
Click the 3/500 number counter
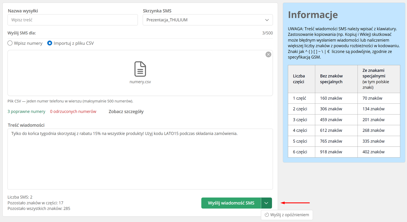click(267, 33)
